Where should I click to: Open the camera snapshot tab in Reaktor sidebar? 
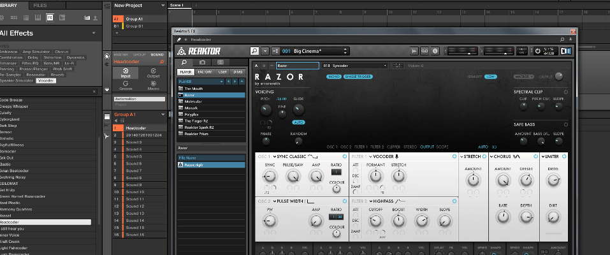(202, 62)
